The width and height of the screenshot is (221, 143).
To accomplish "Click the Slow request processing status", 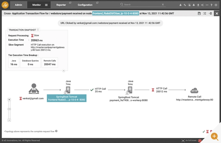I will tap(35, 36).
